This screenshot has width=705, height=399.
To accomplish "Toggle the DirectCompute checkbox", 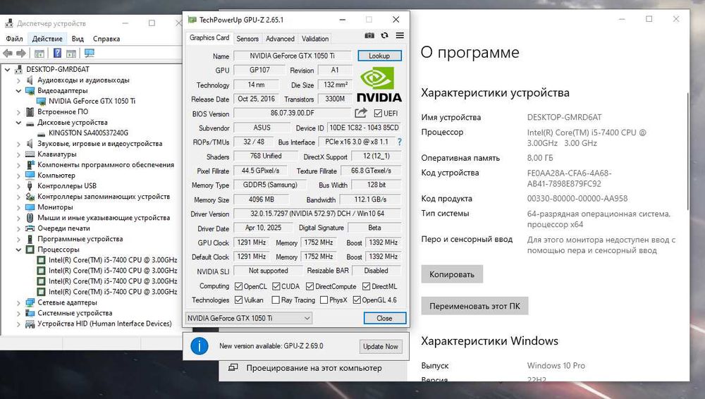I will click(x=309, y=286).
